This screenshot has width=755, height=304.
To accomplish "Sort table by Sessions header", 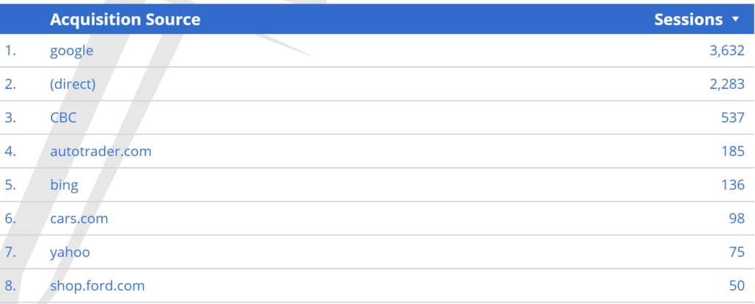I will 688,20.
